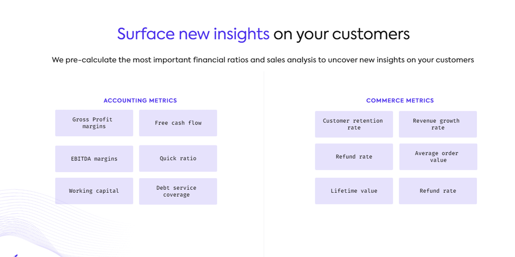This screenshot has height=257, width=515.
Task: Click the "on your customers" headline text
Action: pos(341,34)
